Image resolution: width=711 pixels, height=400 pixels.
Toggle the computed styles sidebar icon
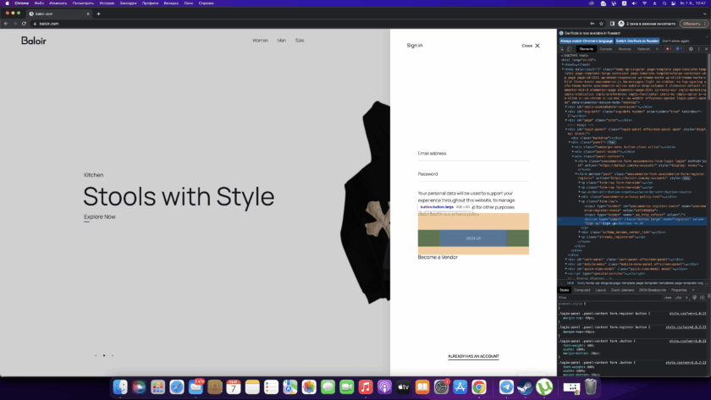pyautogui.click(x=703, y=298)
